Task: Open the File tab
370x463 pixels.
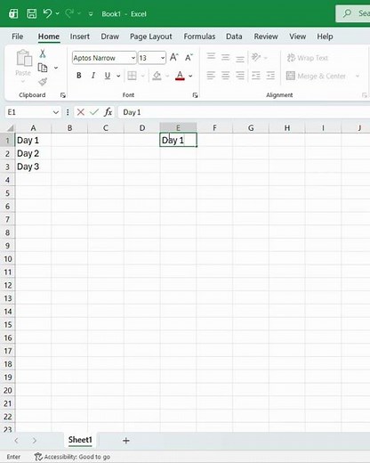Action: tap(17, 37)
